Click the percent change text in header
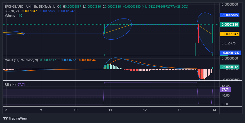 tap(165, 7)
